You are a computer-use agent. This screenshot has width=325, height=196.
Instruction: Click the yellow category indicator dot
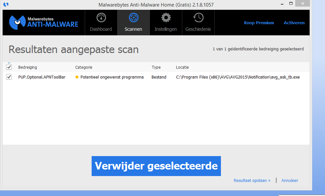(77, 77)
